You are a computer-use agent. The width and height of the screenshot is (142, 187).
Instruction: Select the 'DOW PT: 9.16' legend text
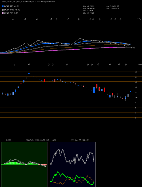point(11,13)
